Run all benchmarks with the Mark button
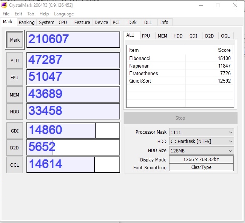 [15, 40]
